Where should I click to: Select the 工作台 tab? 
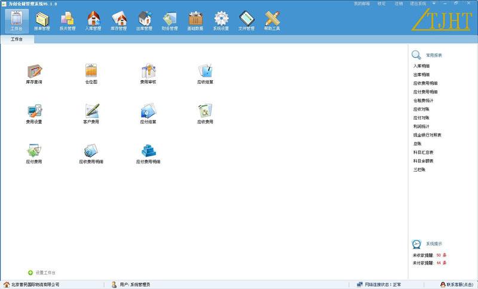click(x=17, y=39)
